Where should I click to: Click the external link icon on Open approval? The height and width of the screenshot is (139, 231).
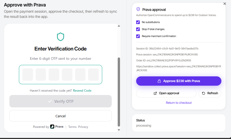(155, 93)
